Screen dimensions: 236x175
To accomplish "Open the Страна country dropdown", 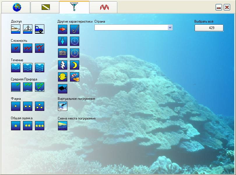I will [170, 28].
